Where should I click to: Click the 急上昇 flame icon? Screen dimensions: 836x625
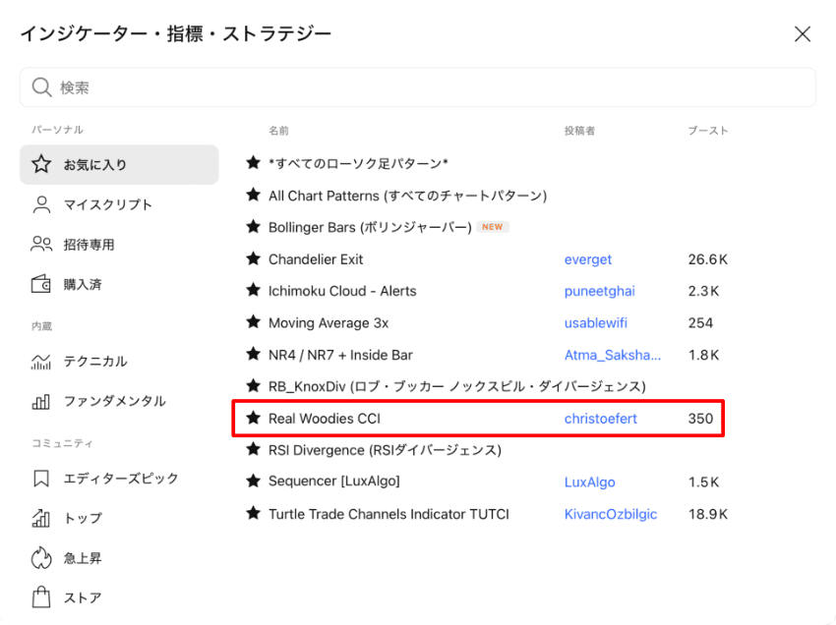[41, 558]
